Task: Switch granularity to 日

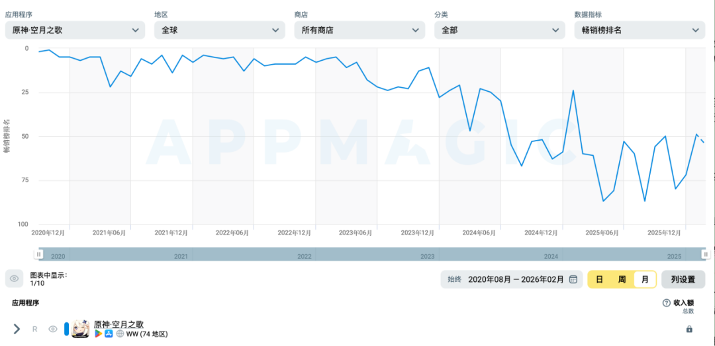Action: [x=600, y=279]
